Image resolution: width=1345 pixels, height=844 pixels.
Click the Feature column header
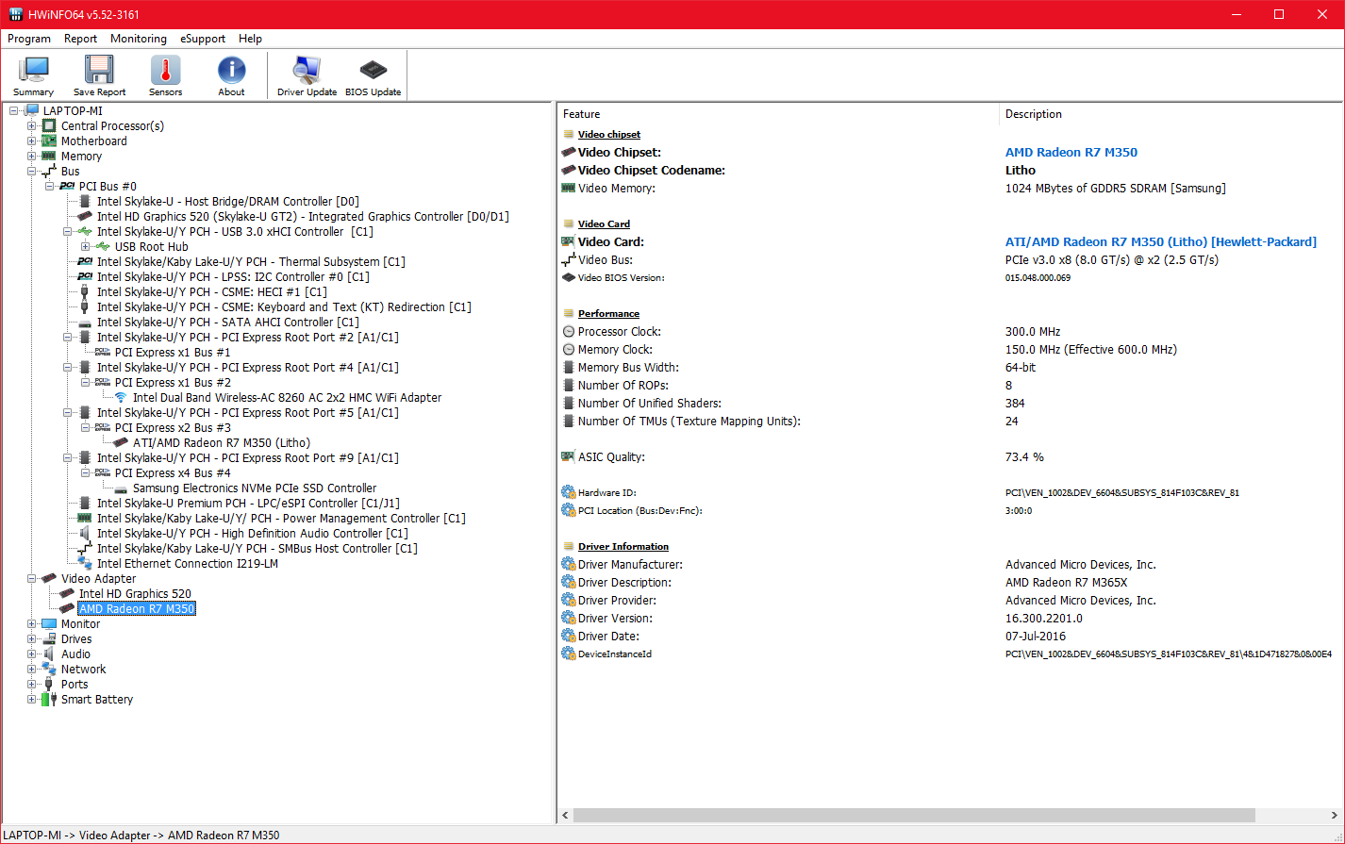click(778, 114)
